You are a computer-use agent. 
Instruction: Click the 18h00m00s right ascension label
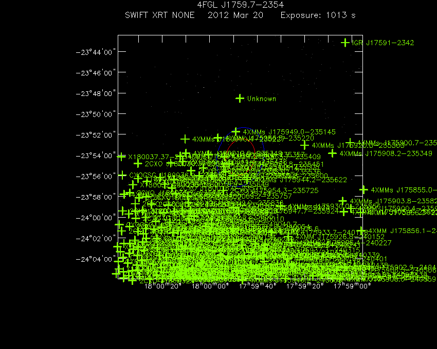[210, 286]
